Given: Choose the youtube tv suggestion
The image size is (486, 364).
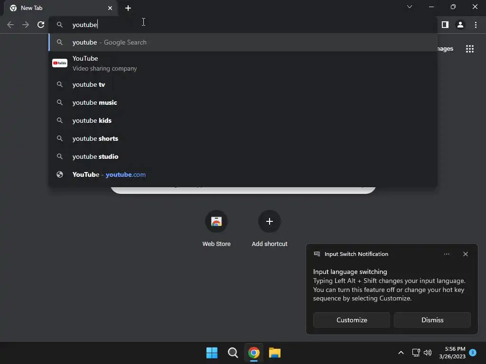Looking at the screenshot, I should 243,84.
